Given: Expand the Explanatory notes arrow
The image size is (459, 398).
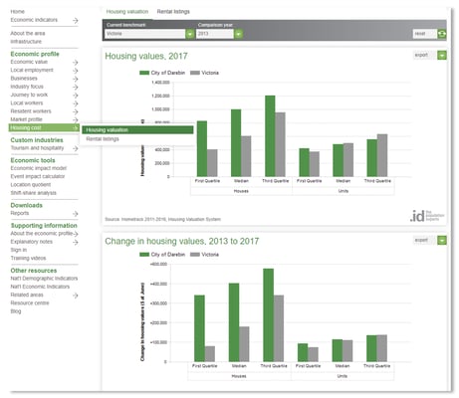Looking at the screenshot, I should (x=76, y=242).
